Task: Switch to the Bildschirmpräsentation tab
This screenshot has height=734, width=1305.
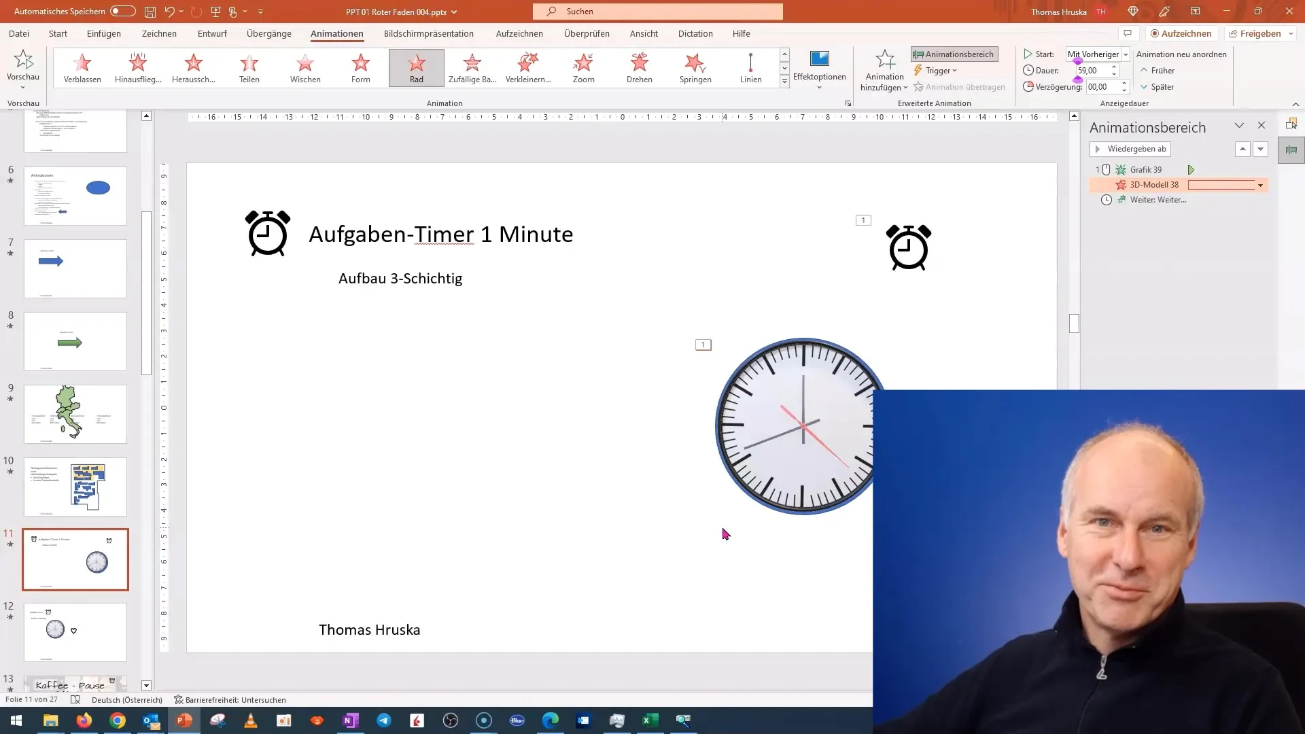Action: 429,33
